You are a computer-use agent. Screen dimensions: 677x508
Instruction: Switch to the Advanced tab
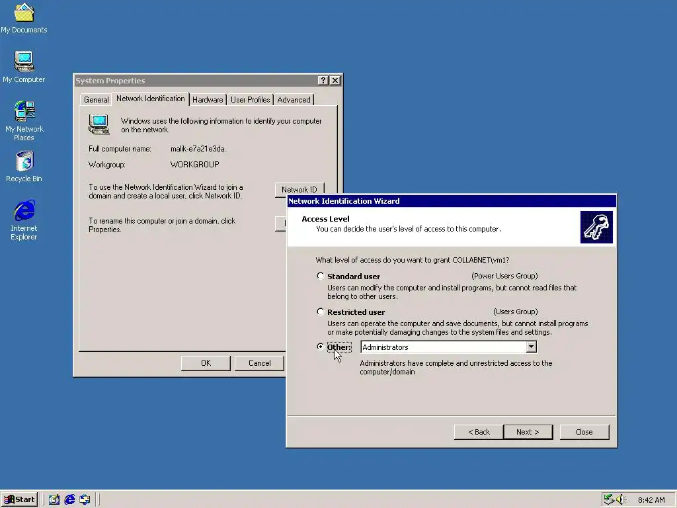294,100
